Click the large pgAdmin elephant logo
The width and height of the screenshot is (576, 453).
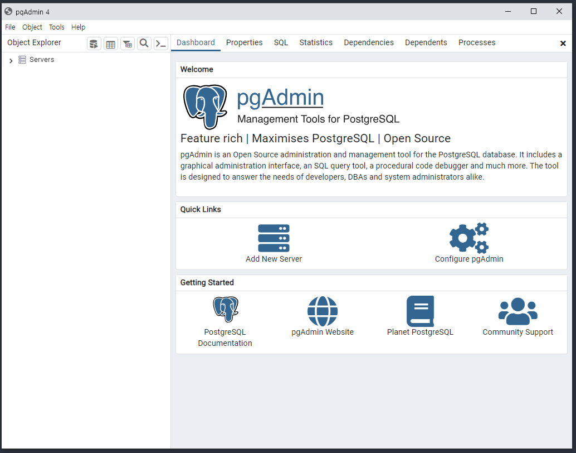click(205, 107)
